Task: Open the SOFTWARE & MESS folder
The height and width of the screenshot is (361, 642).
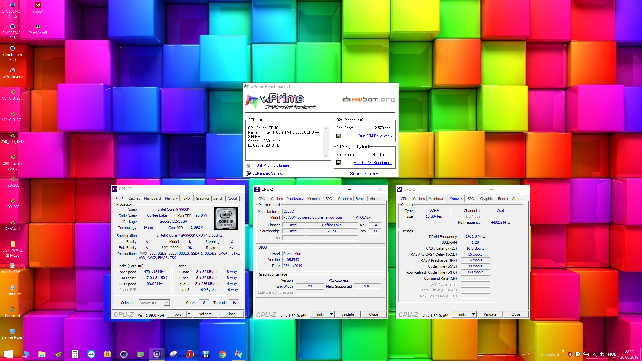Action: [x=13, y=249]
